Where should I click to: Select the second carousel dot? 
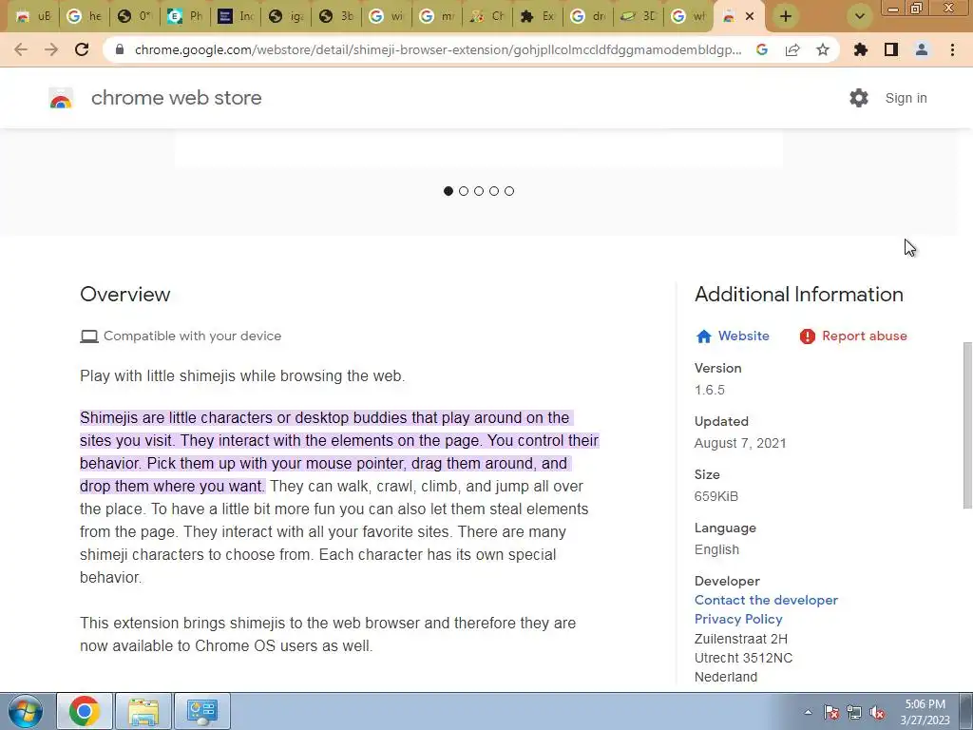pyautogui.click(x=464, y=191)
